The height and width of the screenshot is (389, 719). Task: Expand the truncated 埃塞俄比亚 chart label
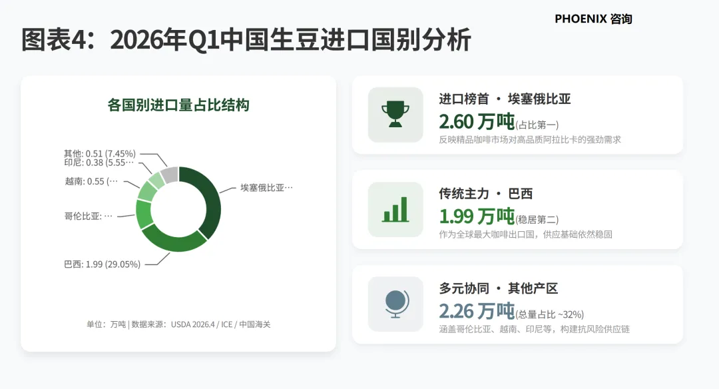coord(265,187)
